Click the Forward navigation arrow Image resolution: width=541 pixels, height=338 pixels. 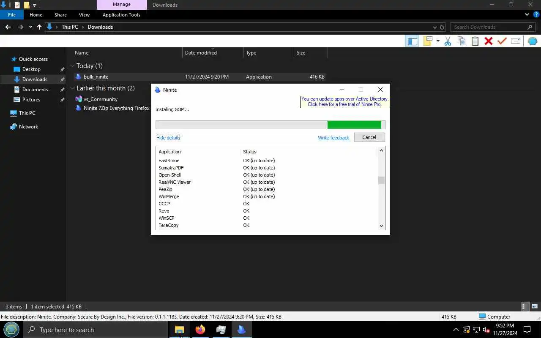click(20, 27)
